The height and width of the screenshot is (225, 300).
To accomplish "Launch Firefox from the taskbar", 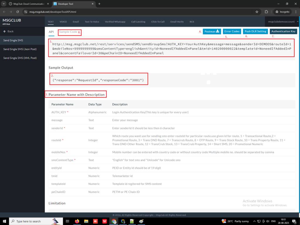I will (x=77, y=221).
